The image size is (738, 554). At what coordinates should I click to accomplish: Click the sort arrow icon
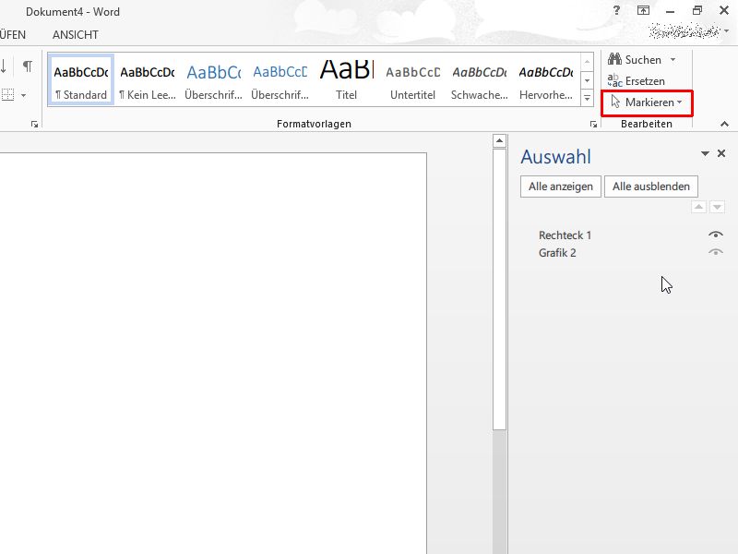[4, 66]
